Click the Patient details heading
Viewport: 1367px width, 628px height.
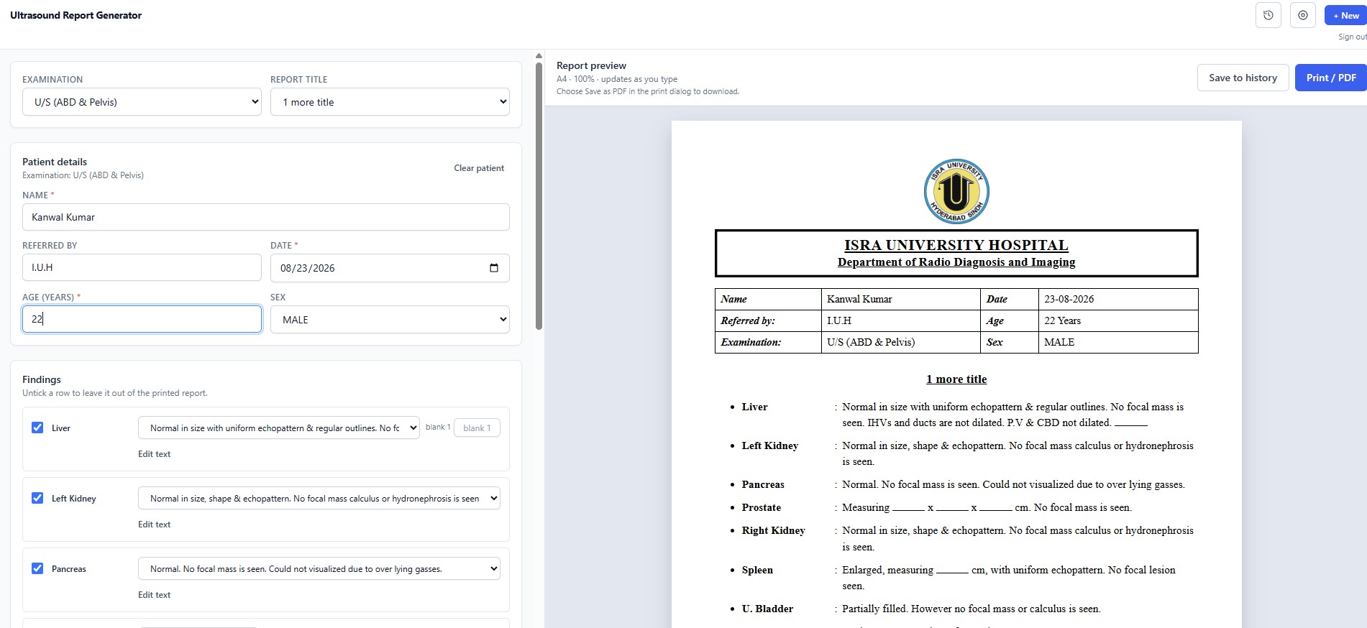click(55, 162)
